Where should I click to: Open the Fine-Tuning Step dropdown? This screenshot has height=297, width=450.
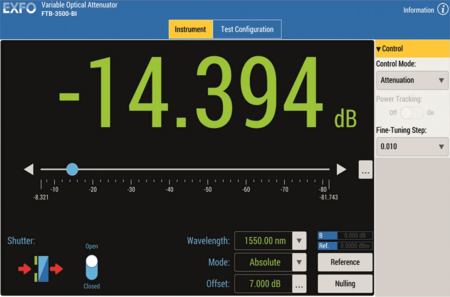click(412, 147)
